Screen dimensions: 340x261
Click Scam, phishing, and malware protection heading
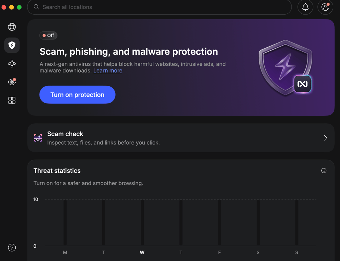[129, 51]
